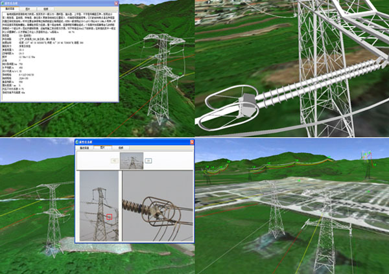Click title bar icon of top-left dialog
Screen dimensions: 389x274
pyautogui.click(x=3, y=3)
